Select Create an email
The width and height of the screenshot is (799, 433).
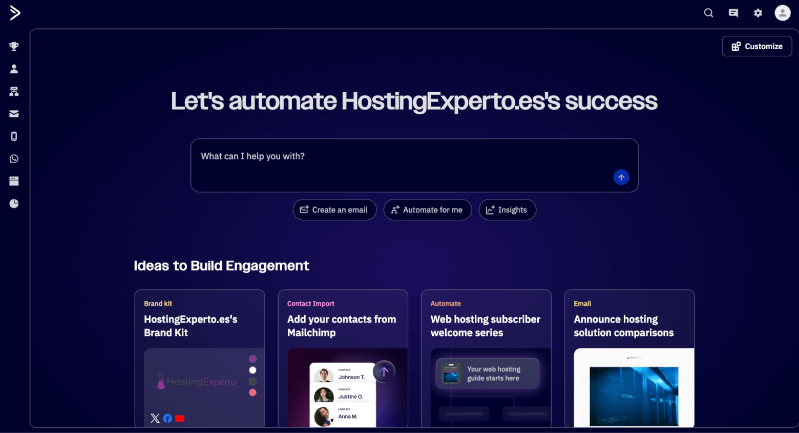334,210
